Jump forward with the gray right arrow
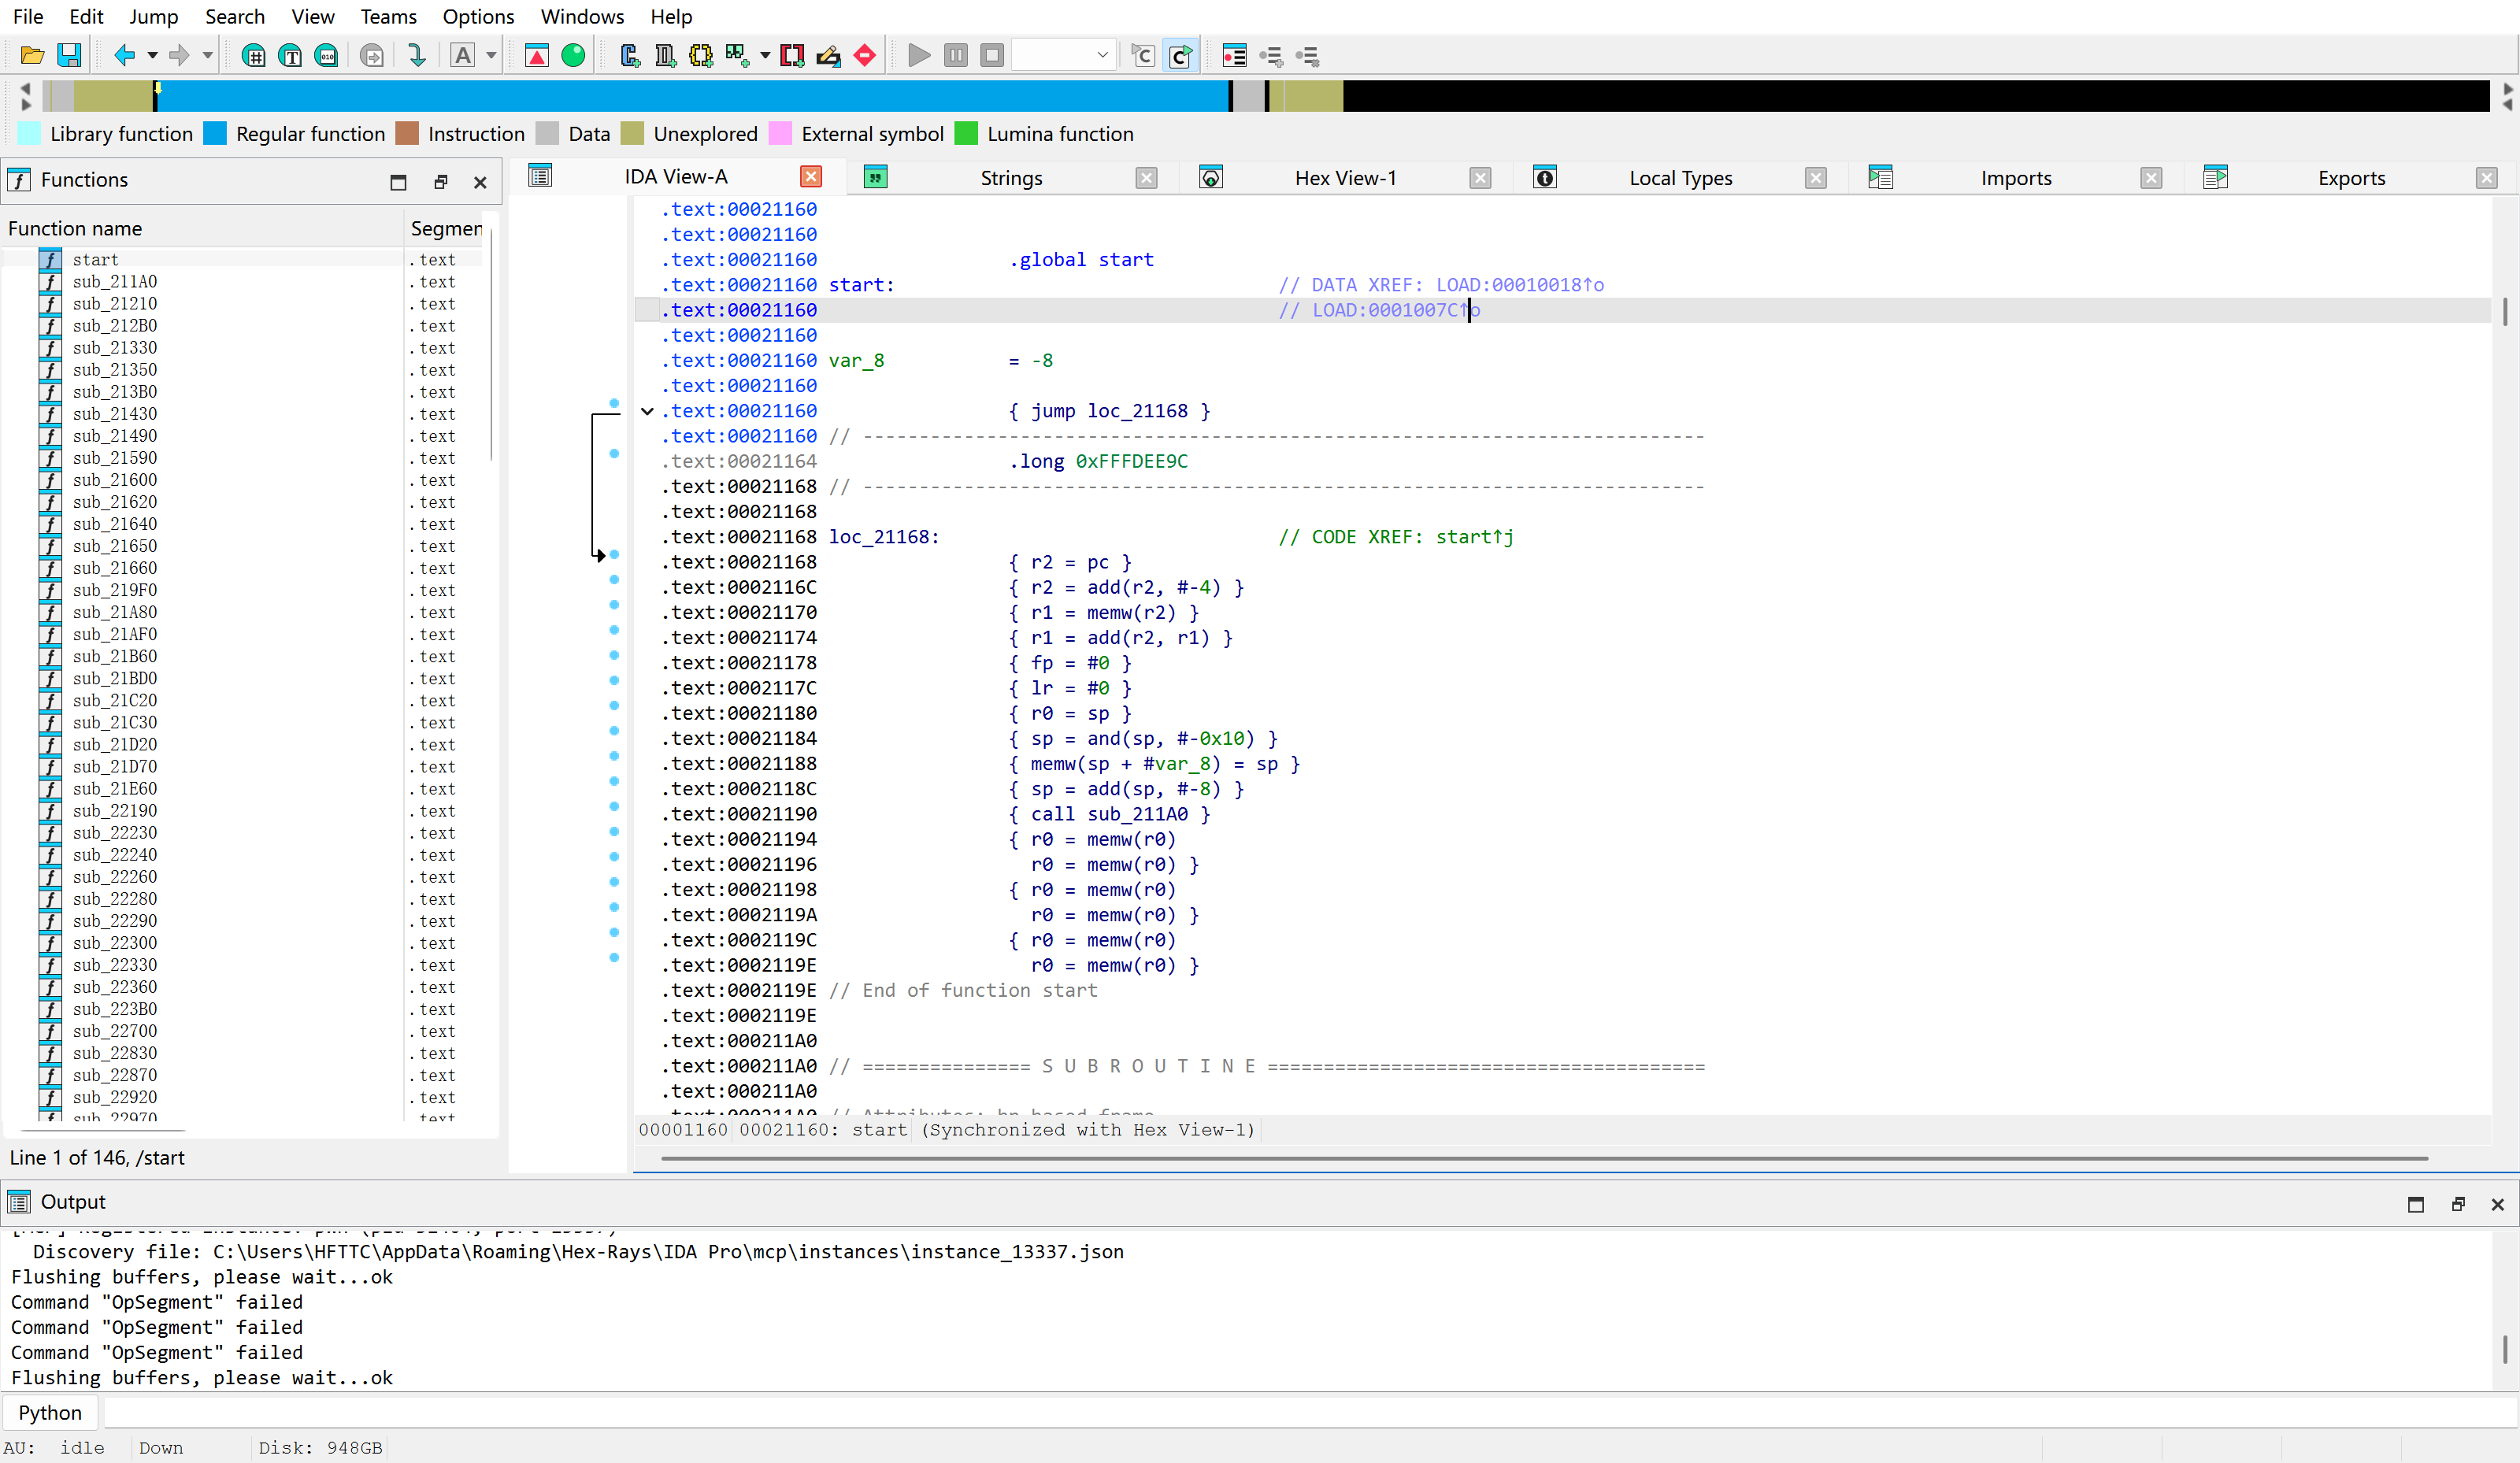Viewport: 2520px width, 1463px height. 179,55
